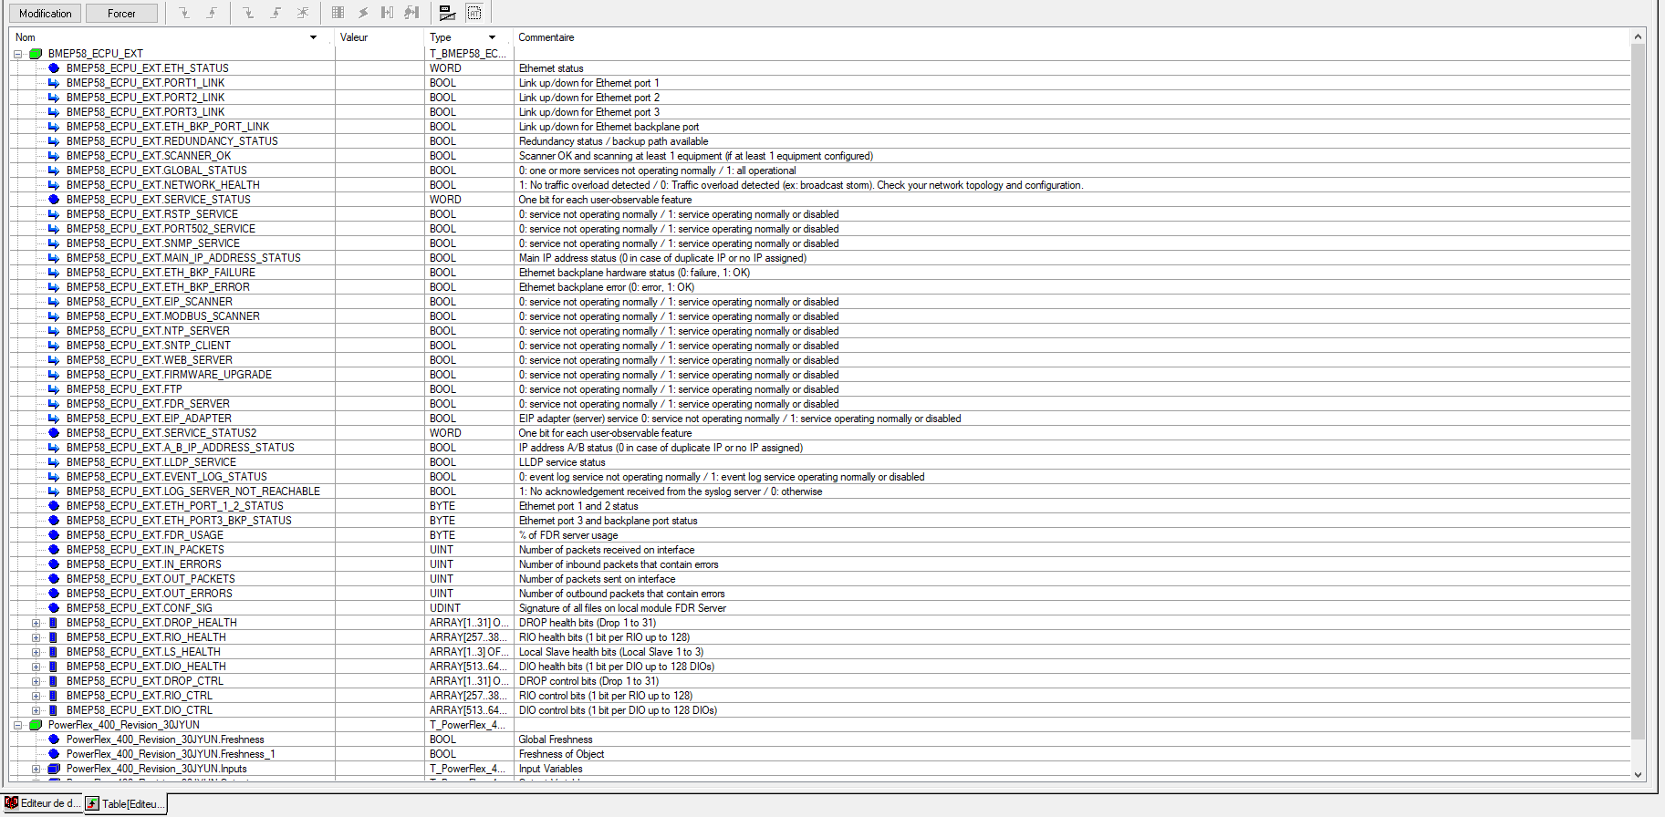Click the falling-edge arrow icon after Forcer

click(184, 13)
